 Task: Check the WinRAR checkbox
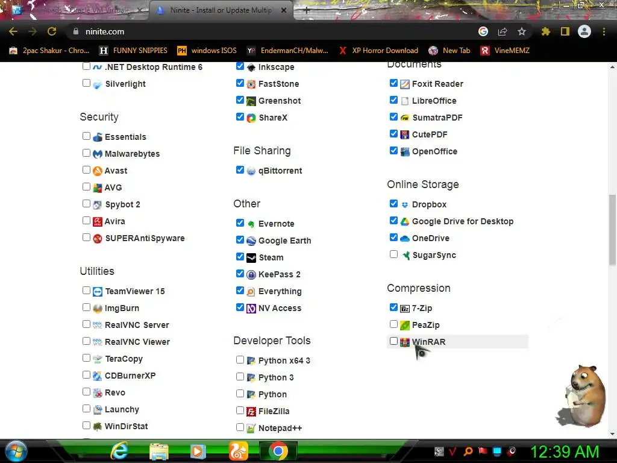click(x=393, y=341)
